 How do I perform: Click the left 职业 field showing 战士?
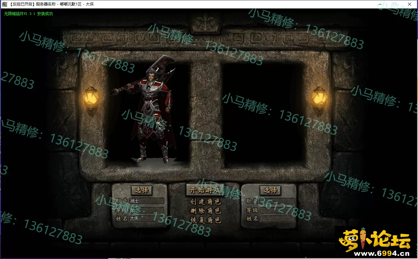pyautogui.click(x=147, y=201)
